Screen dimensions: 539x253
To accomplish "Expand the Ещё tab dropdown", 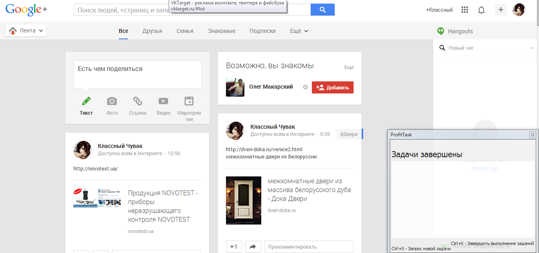I will coord(299,31).
